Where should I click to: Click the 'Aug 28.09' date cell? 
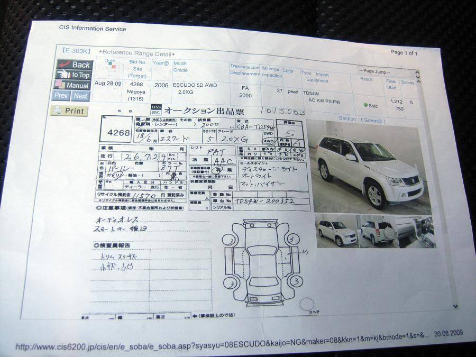[108, 83]
